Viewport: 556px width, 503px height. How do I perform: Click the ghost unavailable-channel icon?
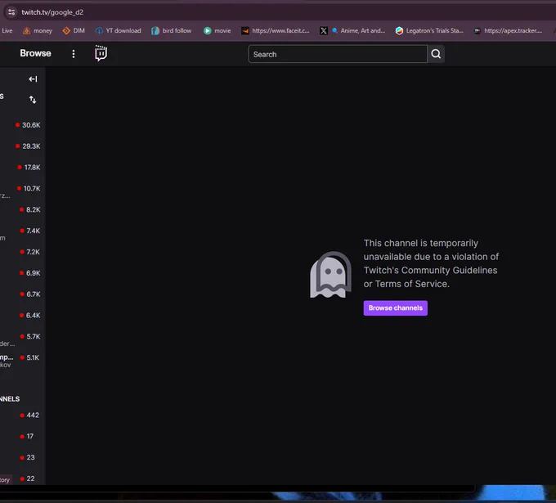pos(330,275)
